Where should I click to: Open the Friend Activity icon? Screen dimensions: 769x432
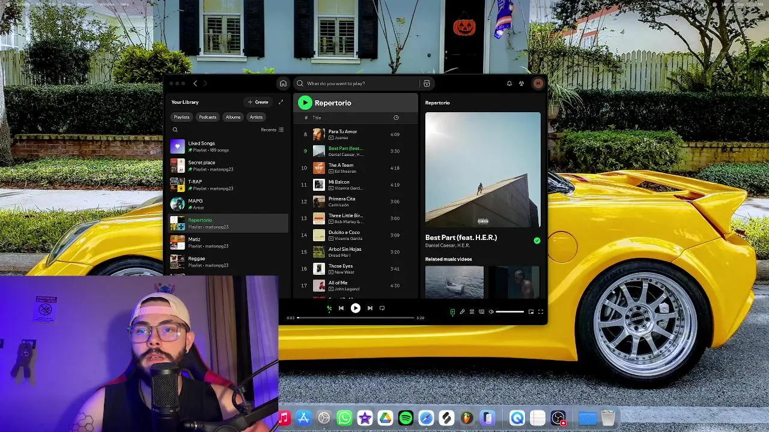pyautogui.click(x=521, y=83)
